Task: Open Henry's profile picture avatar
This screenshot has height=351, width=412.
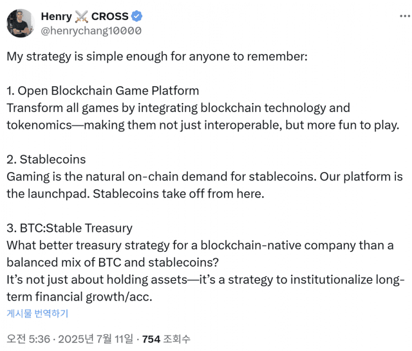Action: 21,23
